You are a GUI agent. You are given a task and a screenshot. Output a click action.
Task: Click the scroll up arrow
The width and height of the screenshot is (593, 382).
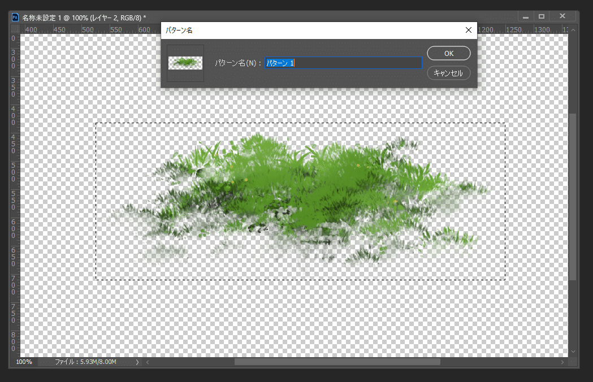(x=573, y=30)
